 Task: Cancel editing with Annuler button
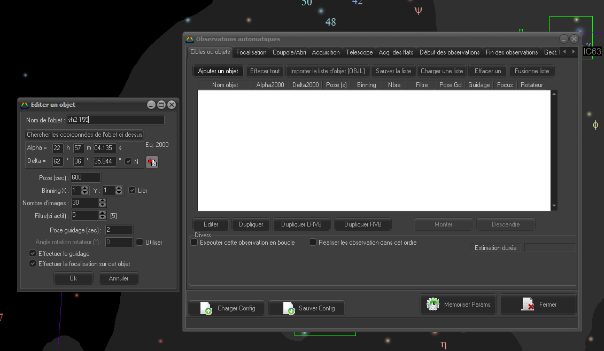(x=119, y=278)
